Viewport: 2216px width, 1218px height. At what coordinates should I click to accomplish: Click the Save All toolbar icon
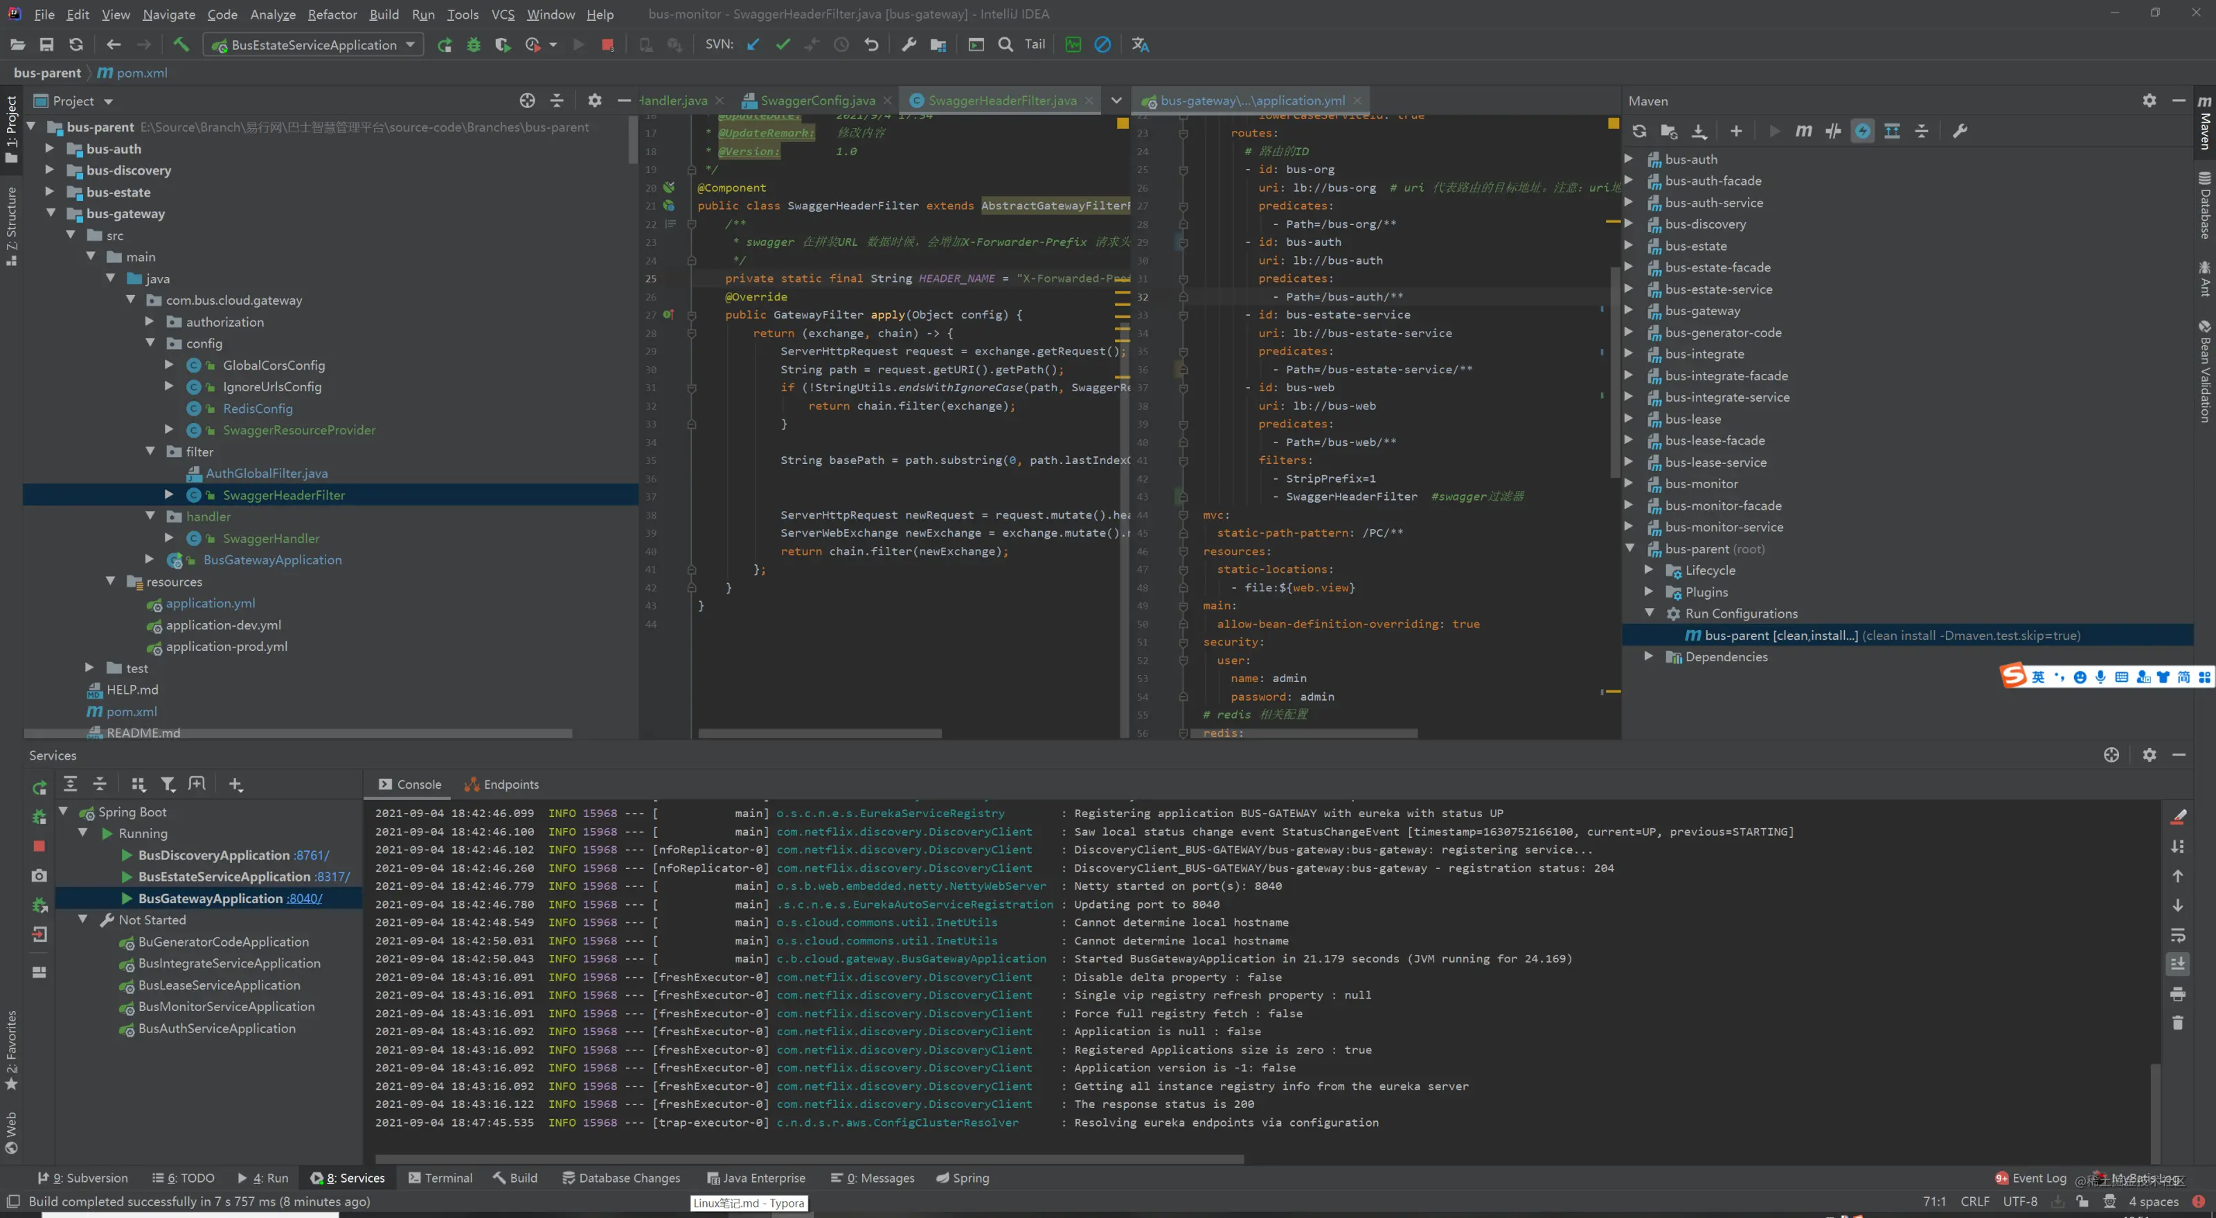(x=46, y=45)
